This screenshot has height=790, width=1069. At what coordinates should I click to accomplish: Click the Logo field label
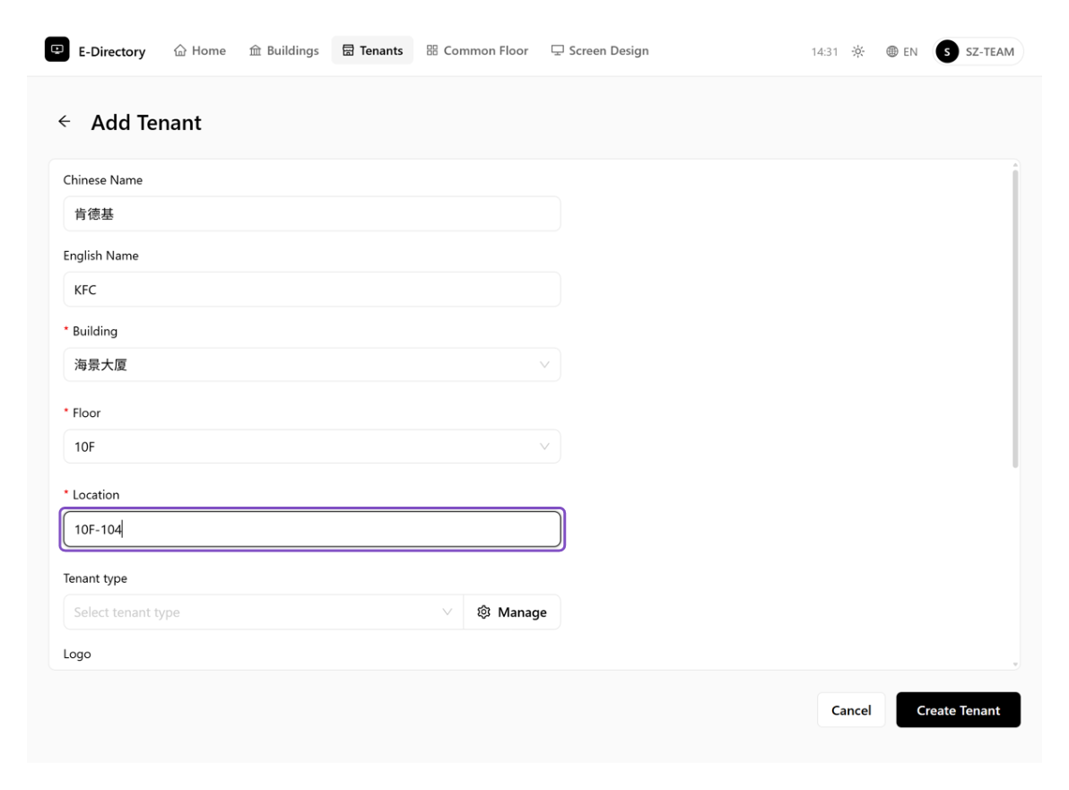coord(77,654)
